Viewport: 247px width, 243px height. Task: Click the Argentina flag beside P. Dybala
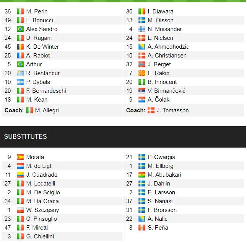(x=20, y=82)
